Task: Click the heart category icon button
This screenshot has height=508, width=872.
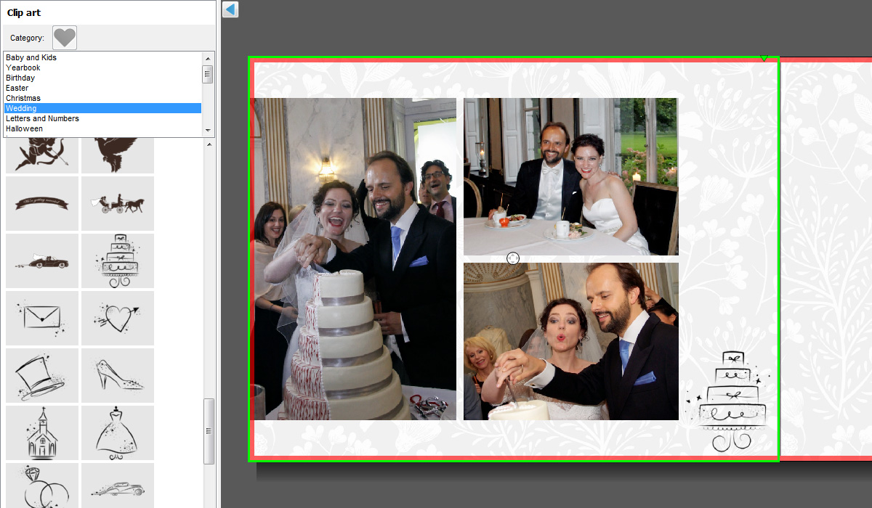Action: pos(65,38)
